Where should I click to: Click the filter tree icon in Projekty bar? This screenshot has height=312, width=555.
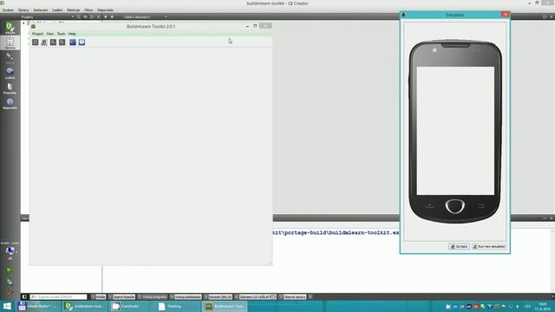[79, 16]
